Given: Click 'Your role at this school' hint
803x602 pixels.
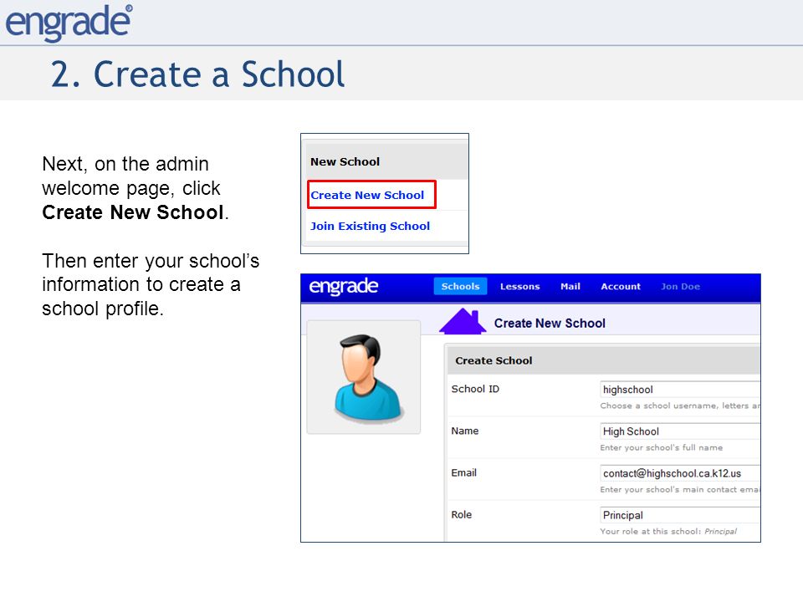Looking at the screenshot, I should click(x=668, y=532).
